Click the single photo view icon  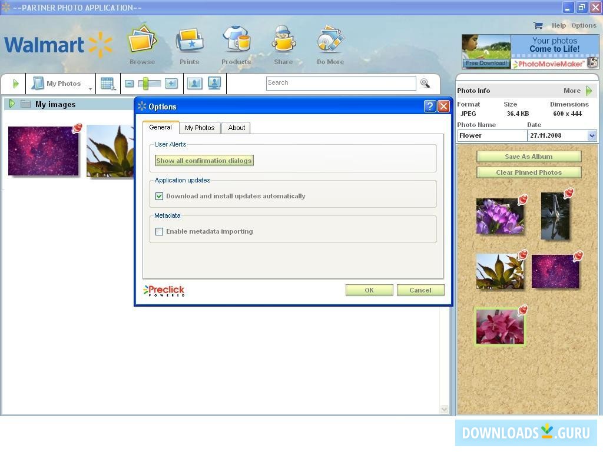pos(195,84)
